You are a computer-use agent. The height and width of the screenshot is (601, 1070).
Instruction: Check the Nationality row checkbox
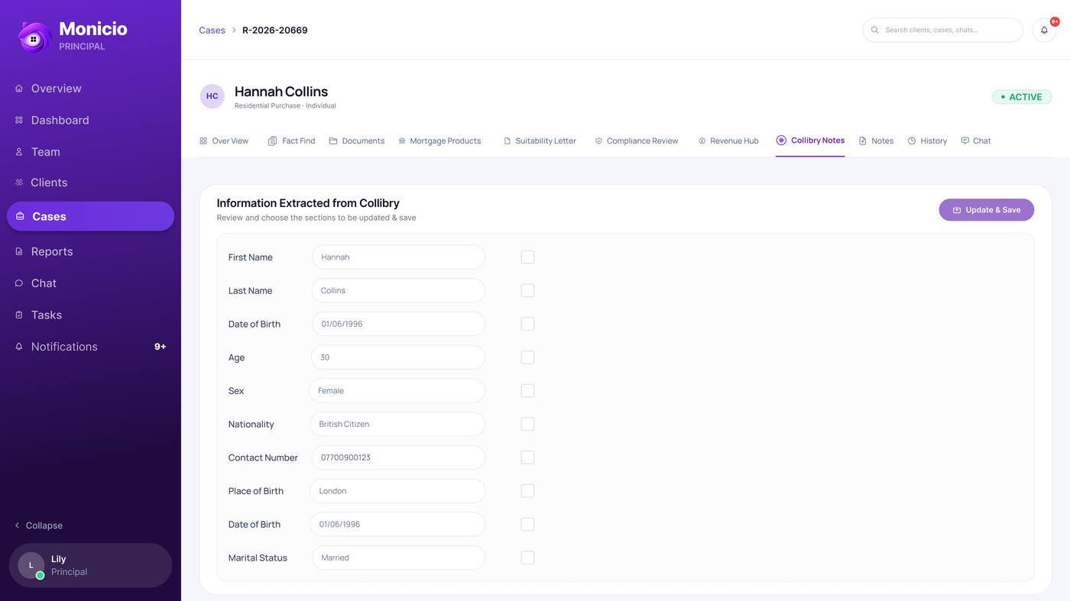[527, 424]
